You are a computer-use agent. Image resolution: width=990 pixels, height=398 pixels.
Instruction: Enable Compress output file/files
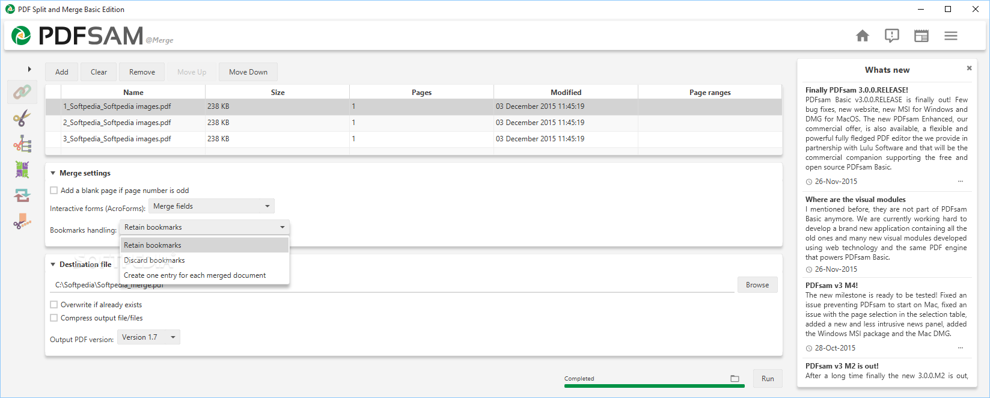(54, 318)
